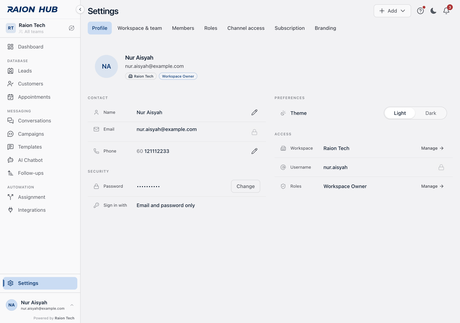Open the AI Chatbot page
The height and width of the screenshot is (323, 460).
pos(40,160)
